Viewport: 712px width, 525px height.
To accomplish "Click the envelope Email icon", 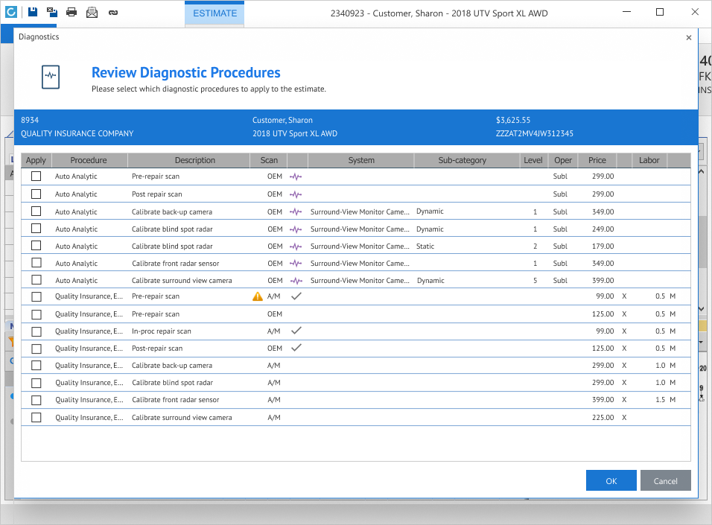I will [92, 12].
